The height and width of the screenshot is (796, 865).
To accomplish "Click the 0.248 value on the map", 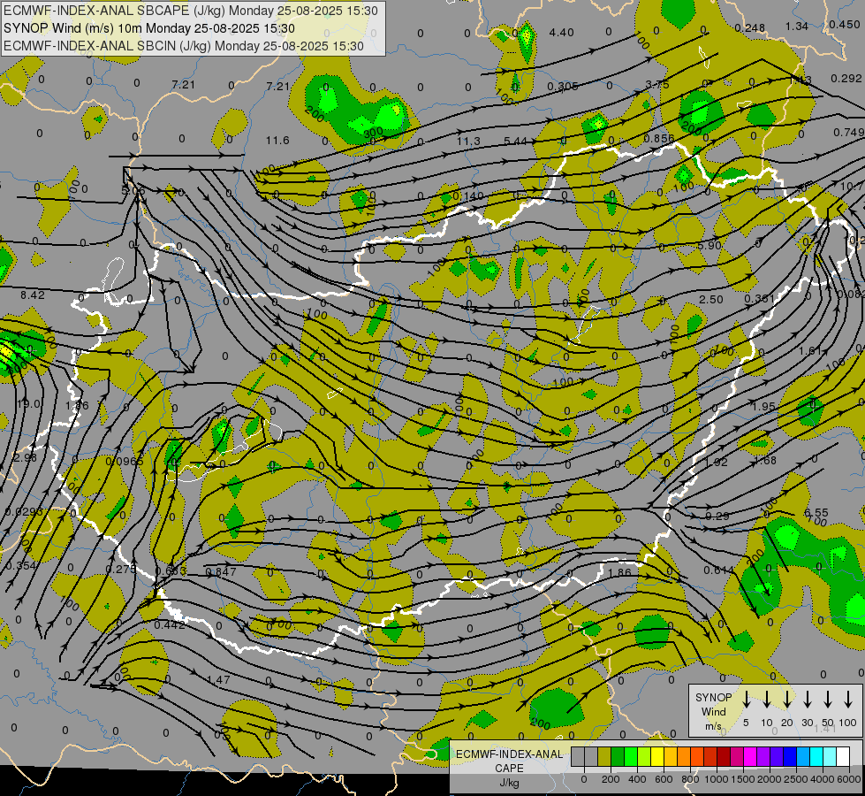I will (750, 27).
